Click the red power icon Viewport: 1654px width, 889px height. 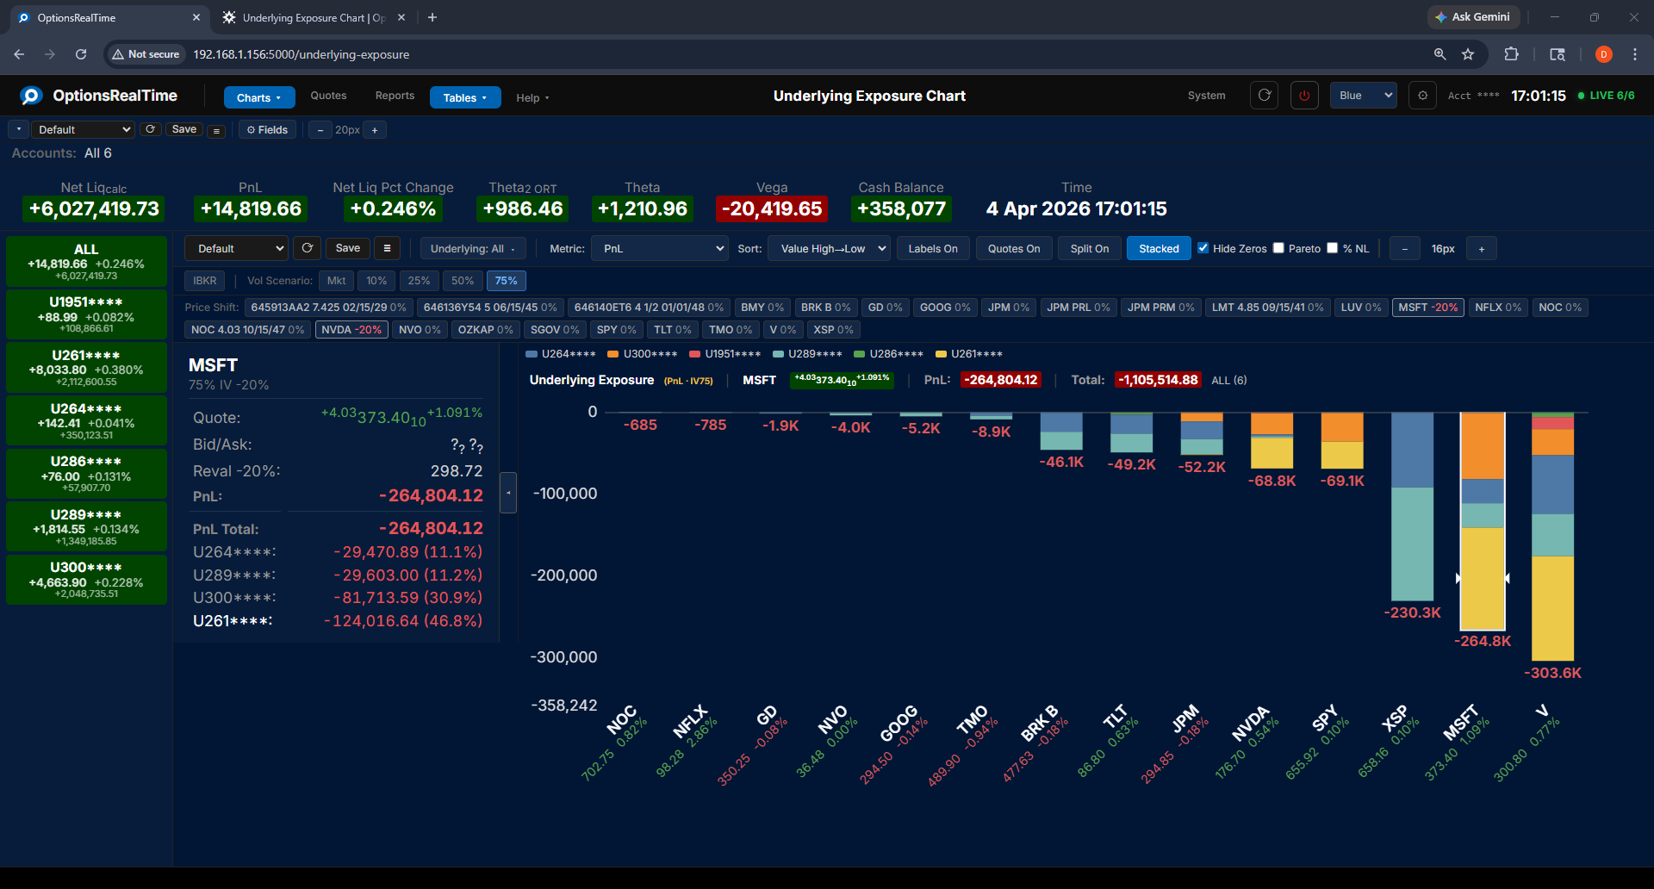click(x=1304, y=96)
